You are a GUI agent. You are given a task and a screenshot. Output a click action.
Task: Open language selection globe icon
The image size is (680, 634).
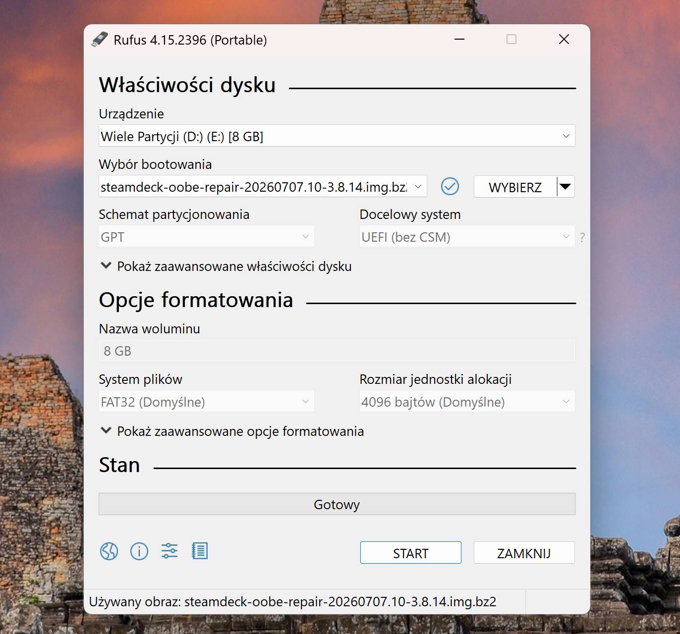[x=109, y=551]
